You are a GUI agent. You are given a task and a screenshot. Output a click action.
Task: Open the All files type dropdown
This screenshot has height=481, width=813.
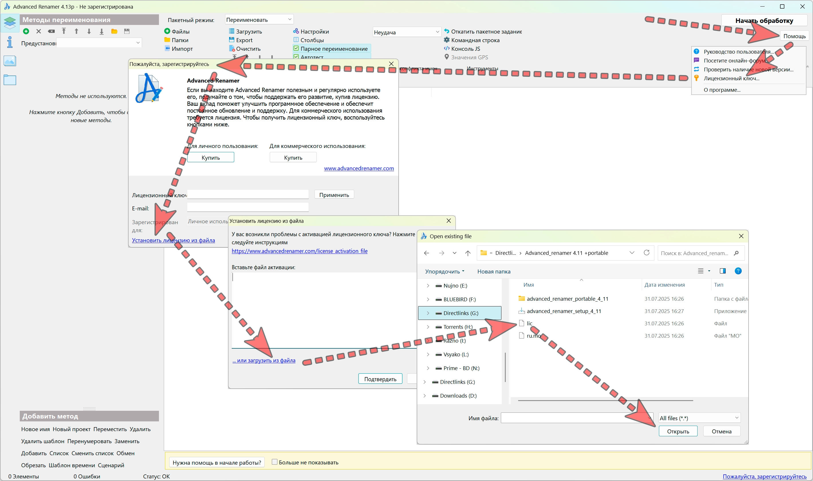tap(699, 418)
